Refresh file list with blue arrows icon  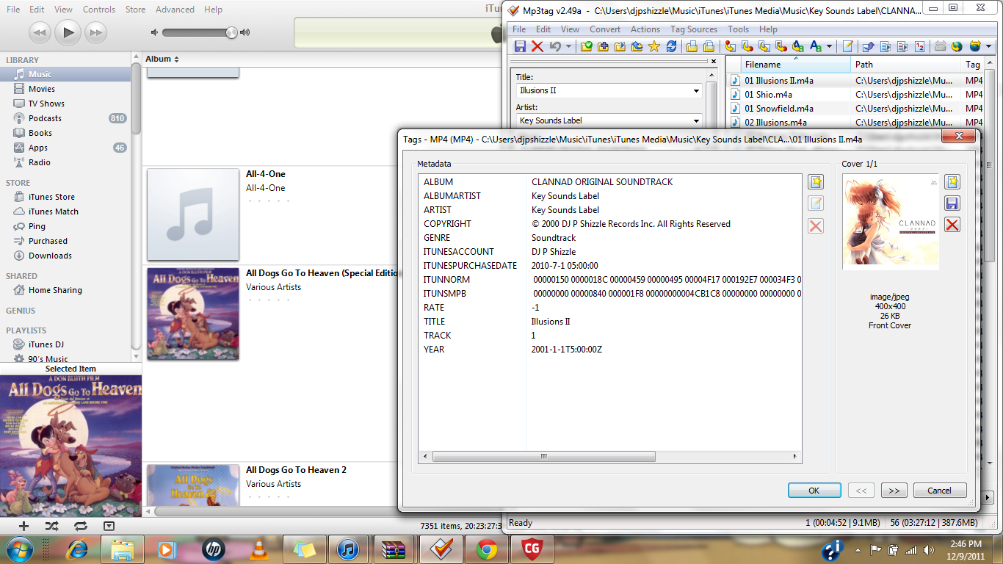click(672, 46)
